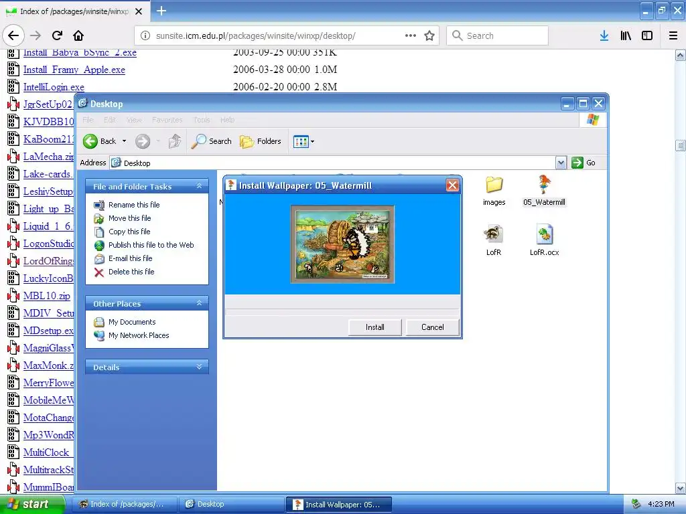Open Explorer Search toolbar button
The height and width of the screenshot is (514, 686).
211,141
